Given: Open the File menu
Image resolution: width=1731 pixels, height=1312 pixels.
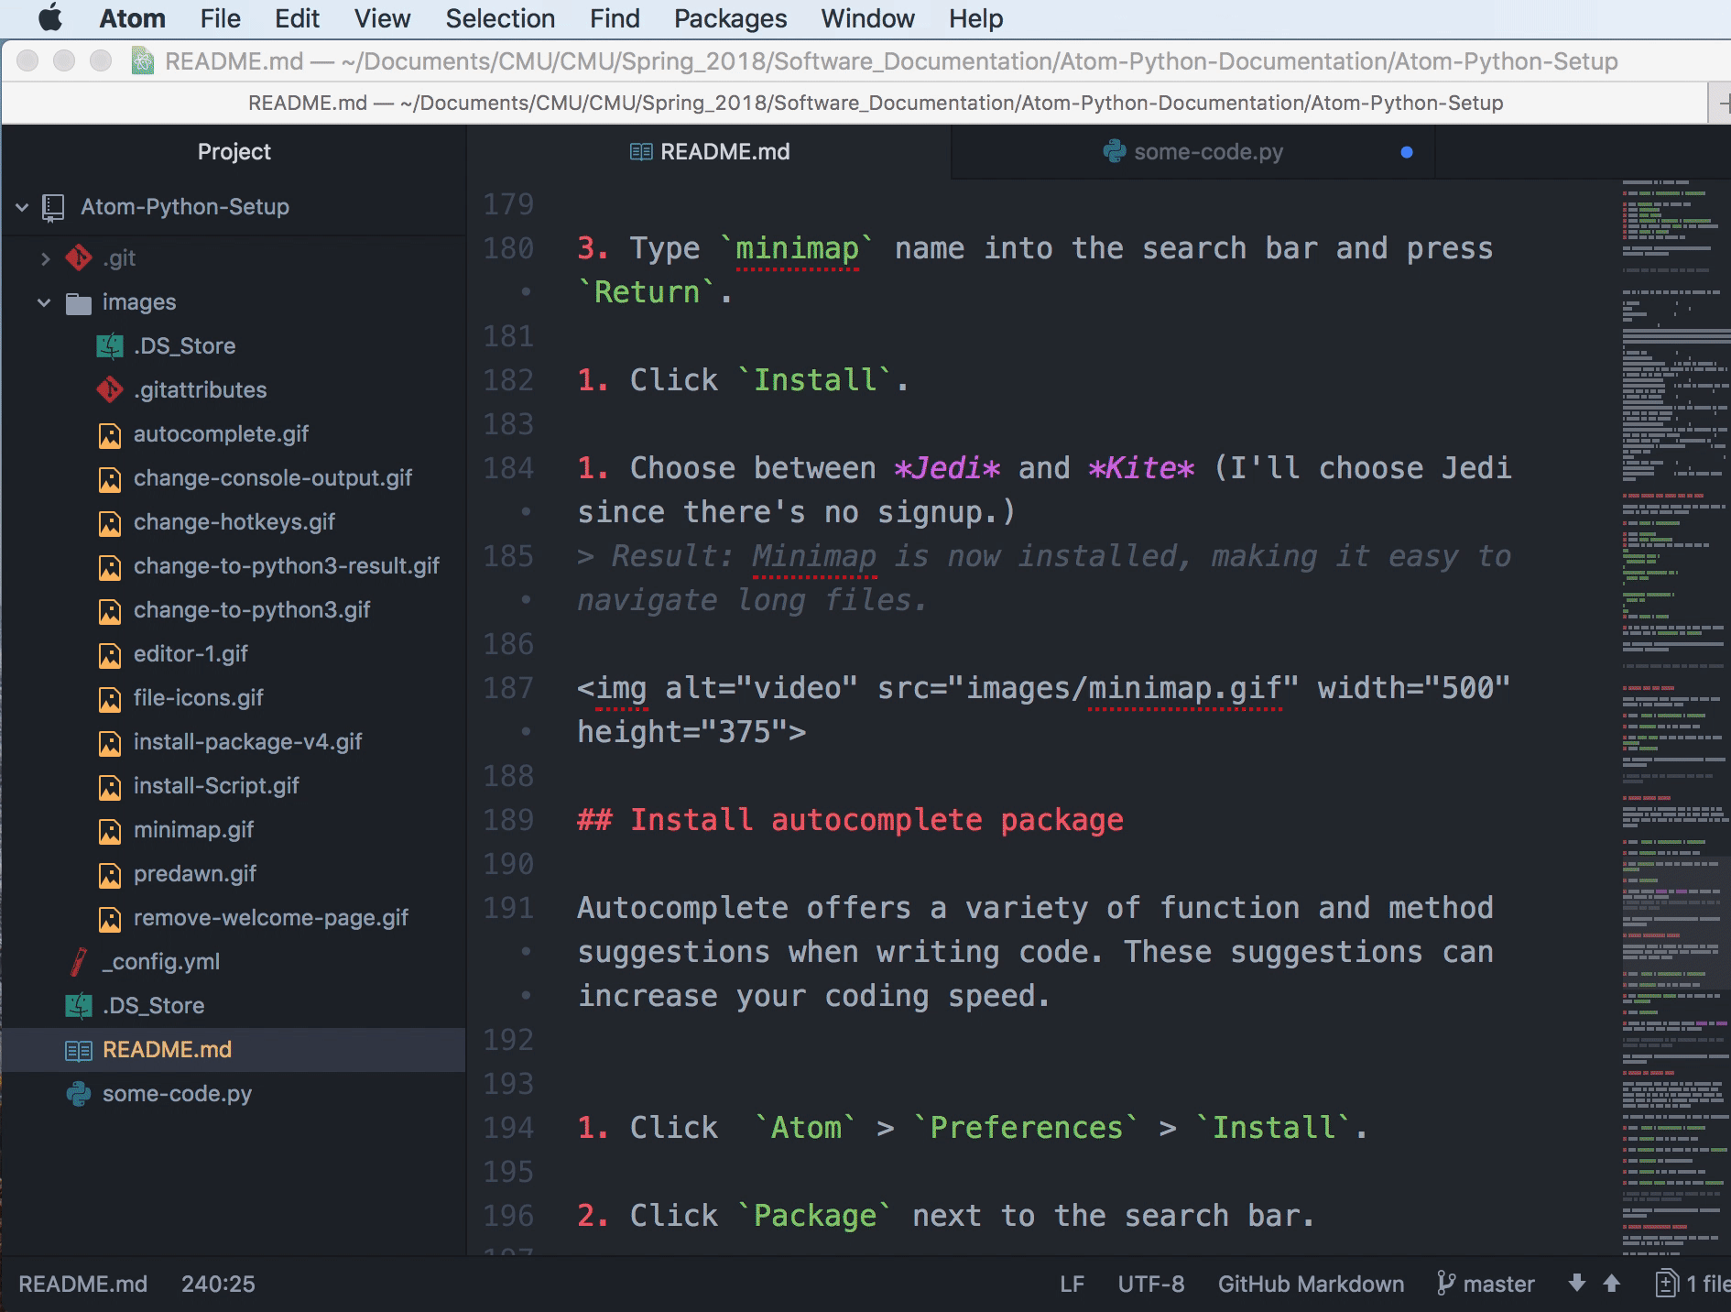Looking at the screenshot, I should [220, 18].
